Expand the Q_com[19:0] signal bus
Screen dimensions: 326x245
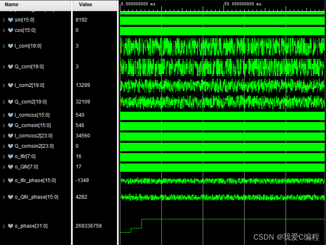(4, 67)
